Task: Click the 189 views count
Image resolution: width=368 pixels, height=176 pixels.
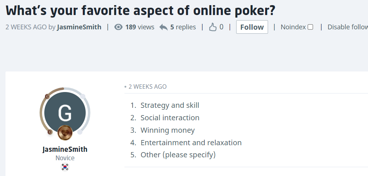Action: (x=140, y=27)
